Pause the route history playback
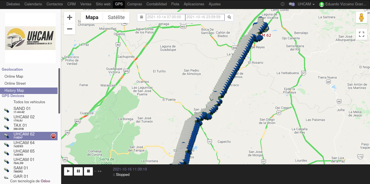The width and height of the screenshot is (370, 184). tap(78, 171)
